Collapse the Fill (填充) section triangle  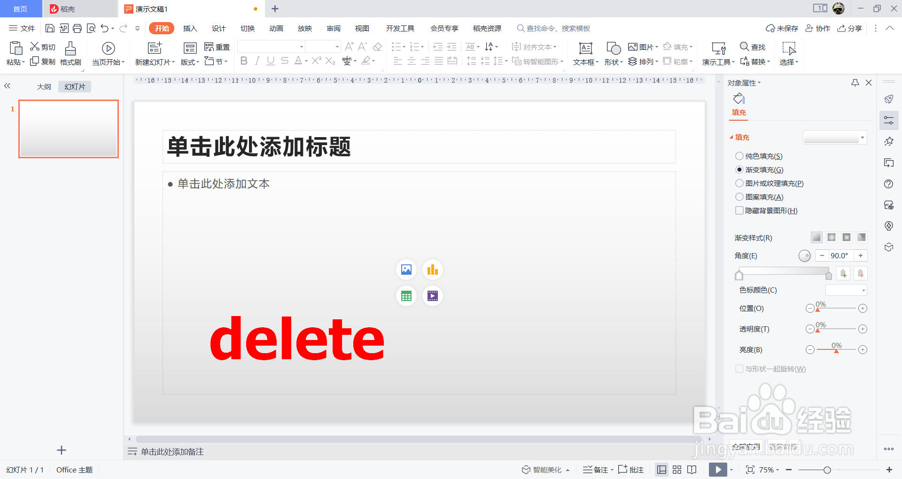731,137
